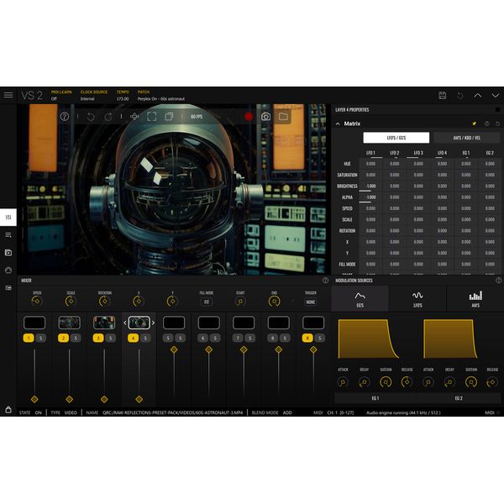Collapse the Matrix section chevron
The image size is (504, 504).
click(338, 123)
